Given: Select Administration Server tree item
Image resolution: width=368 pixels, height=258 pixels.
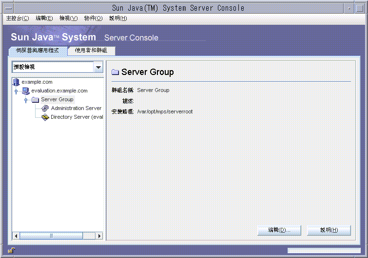Looking at the screenshot, I should click(x=76, y=108).
